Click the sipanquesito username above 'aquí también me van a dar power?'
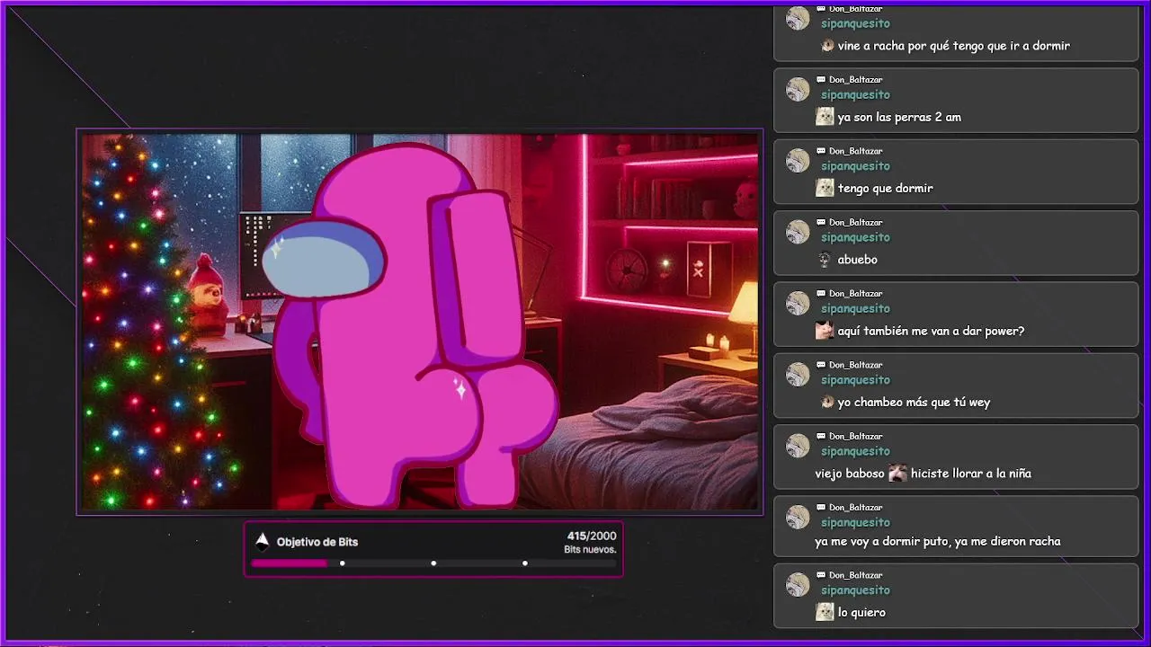This screenshot has width=1151, height=647. click(855, 308)
